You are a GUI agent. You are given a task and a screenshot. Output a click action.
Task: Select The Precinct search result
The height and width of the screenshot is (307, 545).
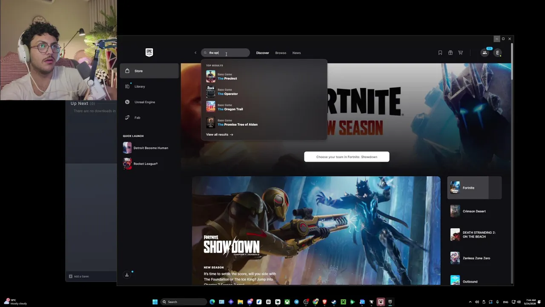[x=264, y=76]
